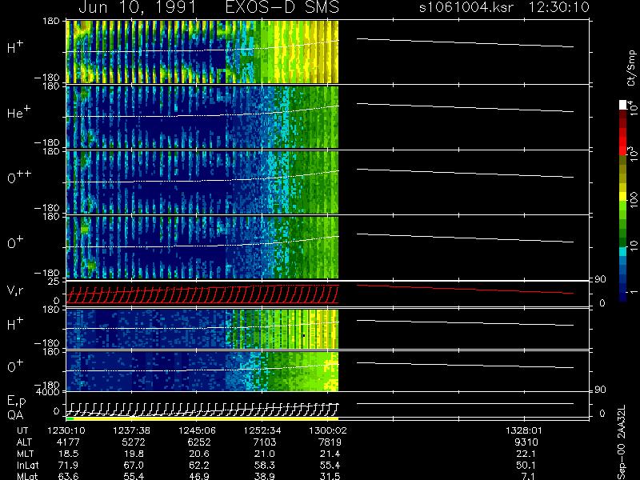Click the O++ panel label

click(x=19, y=177)
